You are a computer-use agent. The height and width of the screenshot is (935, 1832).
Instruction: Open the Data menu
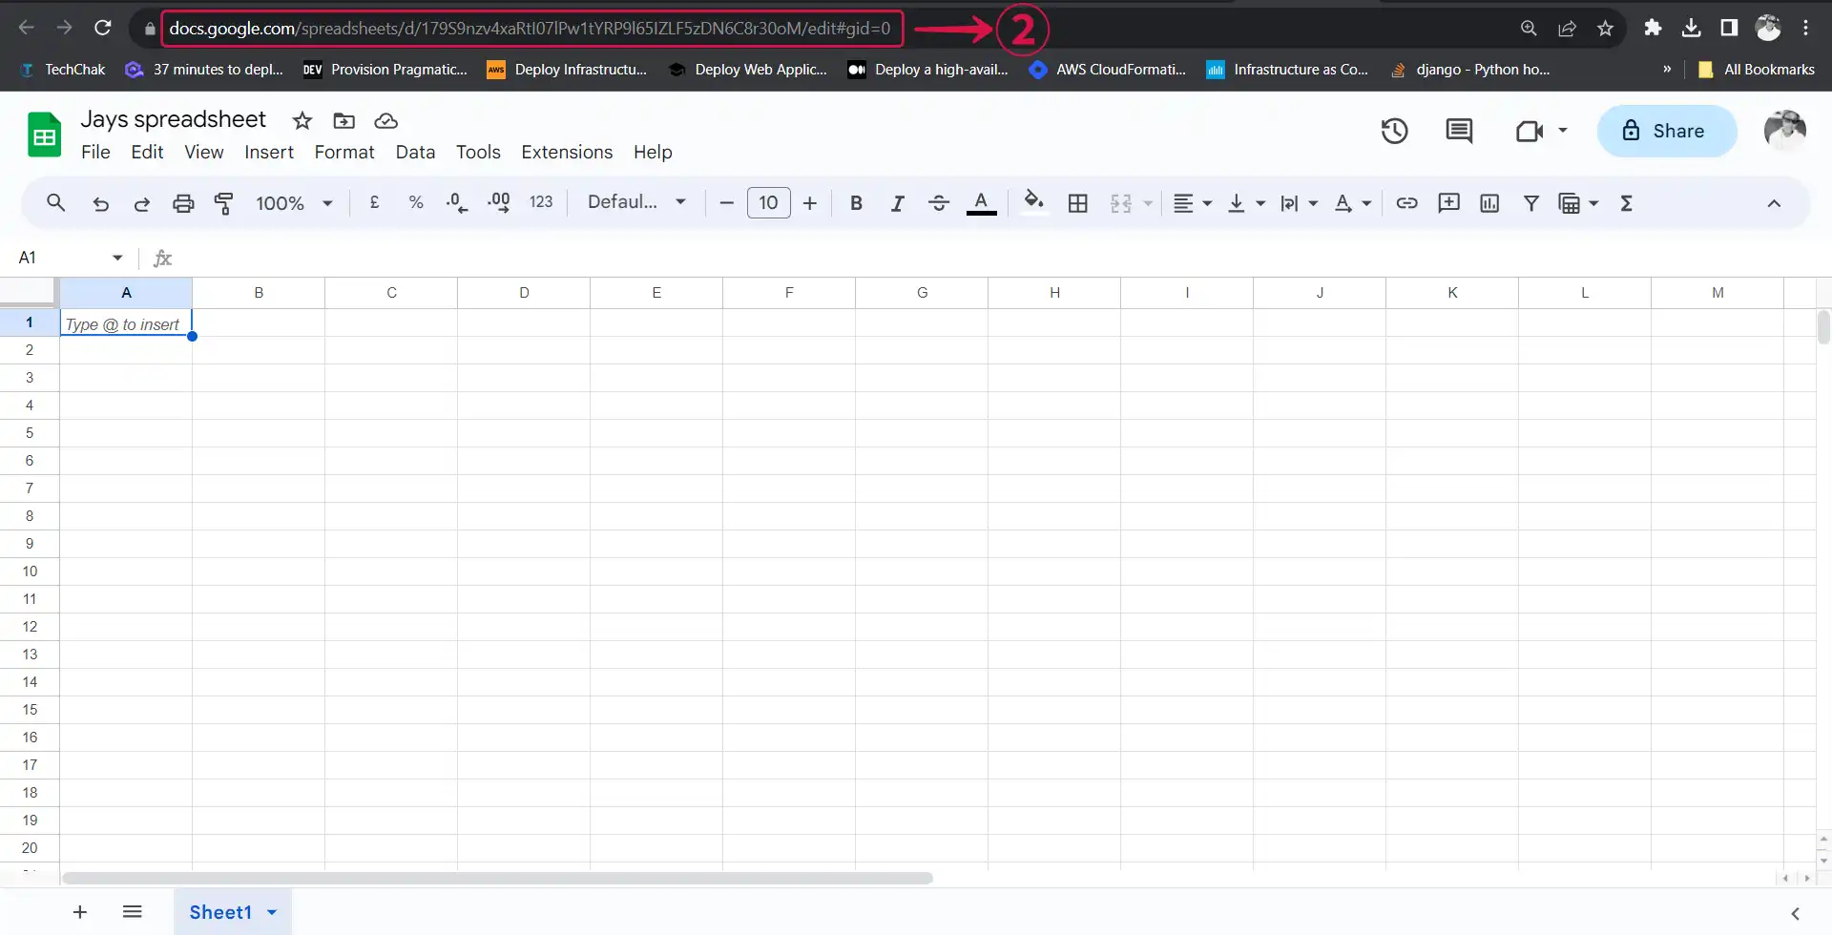[415, 152]
